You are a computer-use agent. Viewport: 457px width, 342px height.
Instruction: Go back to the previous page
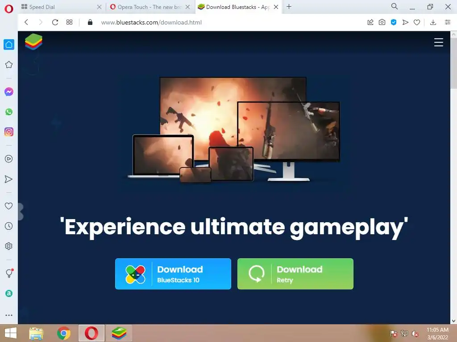click(26, 22)
